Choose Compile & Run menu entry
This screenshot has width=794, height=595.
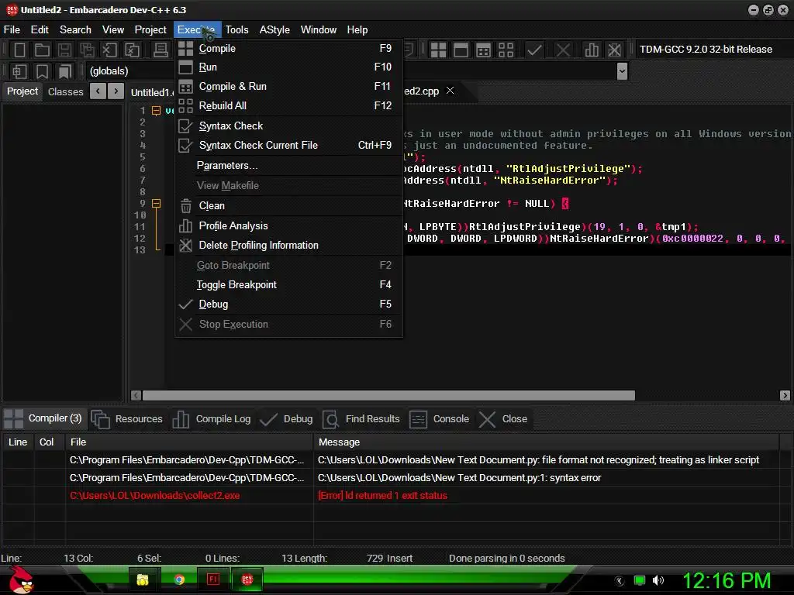(288, 86)
